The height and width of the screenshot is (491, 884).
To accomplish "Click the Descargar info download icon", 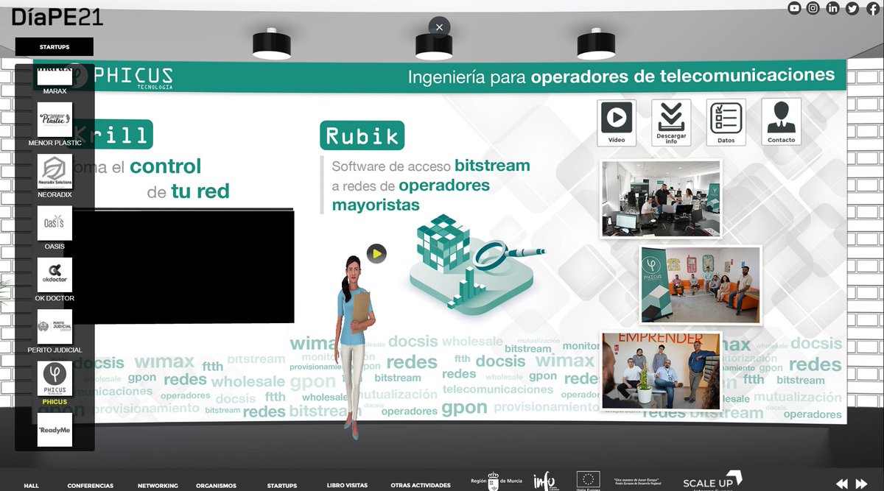I will [x=671, y=122].
